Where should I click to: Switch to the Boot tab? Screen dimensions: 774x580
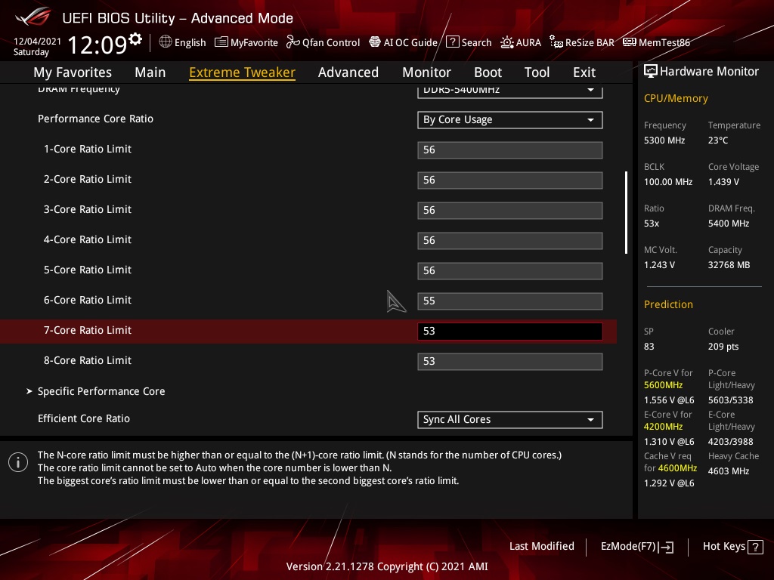pos(488,72)
